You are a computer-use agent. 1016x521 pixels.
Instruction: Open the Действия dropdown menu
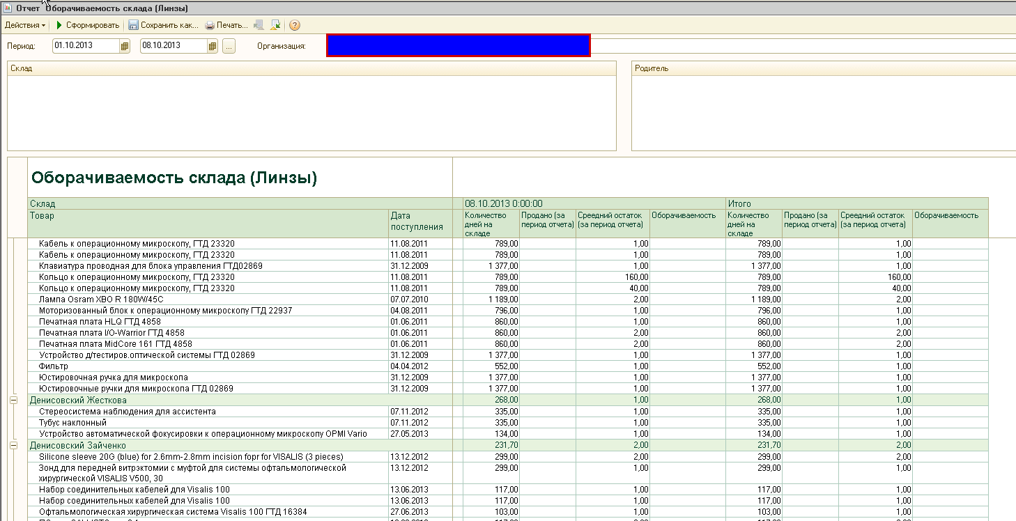coord(25,25)
